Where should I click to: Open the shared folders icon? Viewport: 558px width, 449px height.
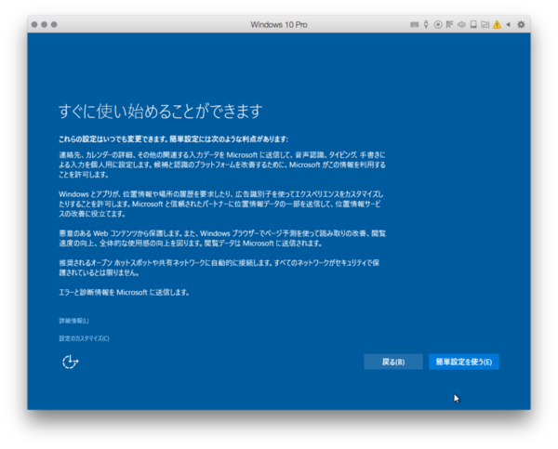click(x=485, y=24)
